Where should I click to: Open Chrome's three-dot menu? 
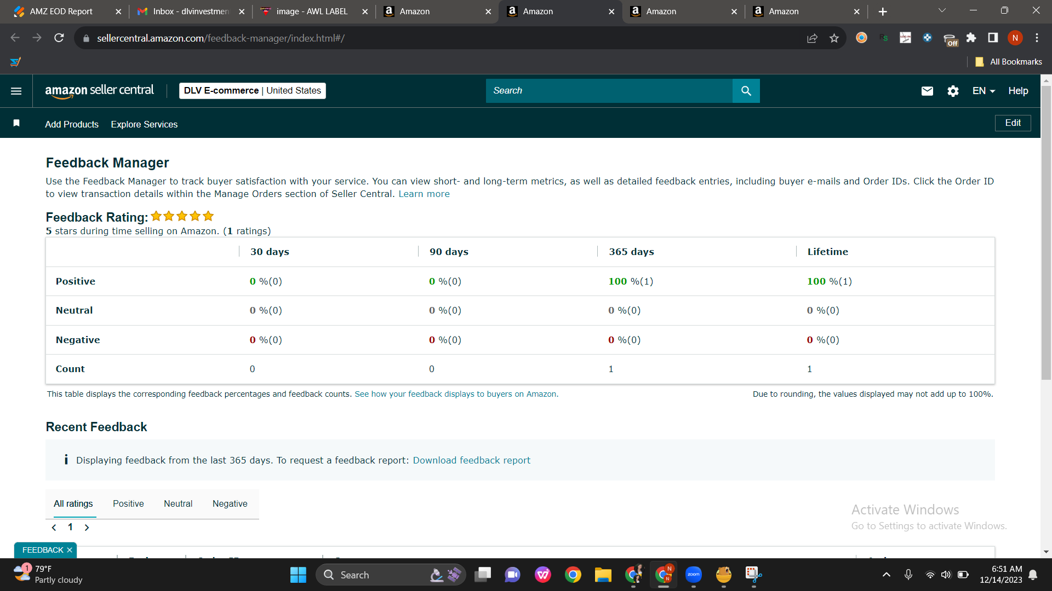[x=1037, y=38]
